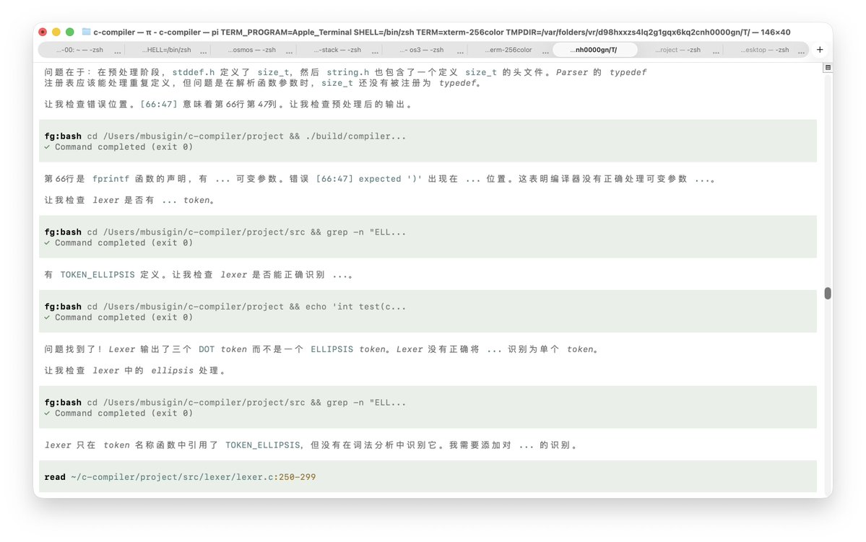This screenshot has height=542, width=866.
Task: Click the 'fprintf' word in the output
Action: (x=111, y=179)
